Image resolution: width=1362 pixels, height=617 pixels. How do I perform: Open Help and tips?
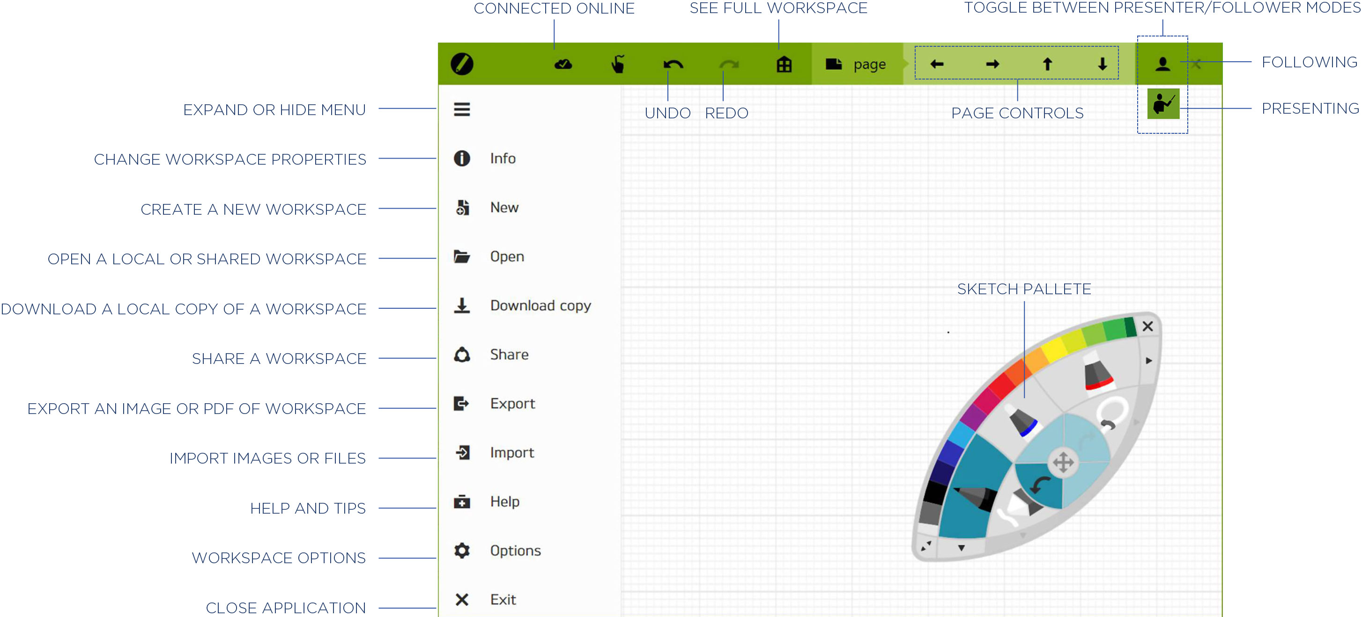coord(529,502)
